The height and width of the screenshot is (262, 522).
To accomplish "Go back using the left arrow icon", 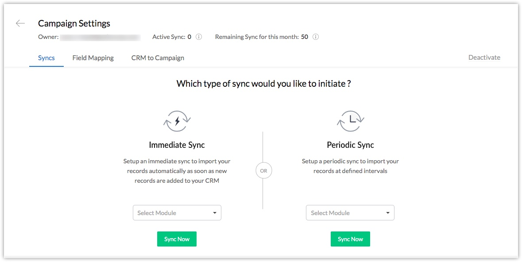I will [20, 23].
